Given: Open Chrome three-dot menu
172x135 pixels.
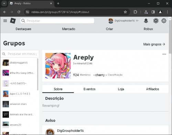Looking at the screenshot, I should tap(168, 12).
